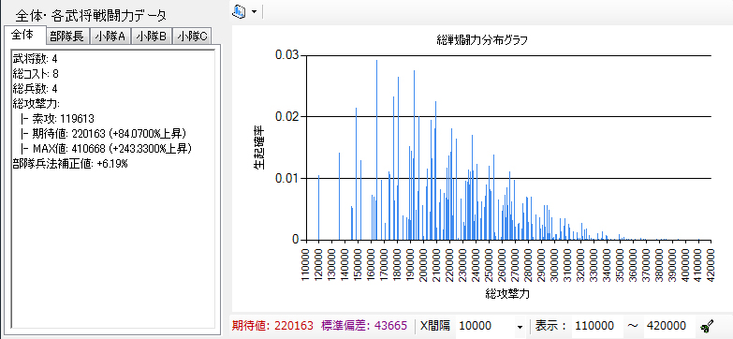Image resolution: width=733 pixels, height=339 pixels.
Task: Open the 小隊A tab
Action: click(x=110, y=37)
